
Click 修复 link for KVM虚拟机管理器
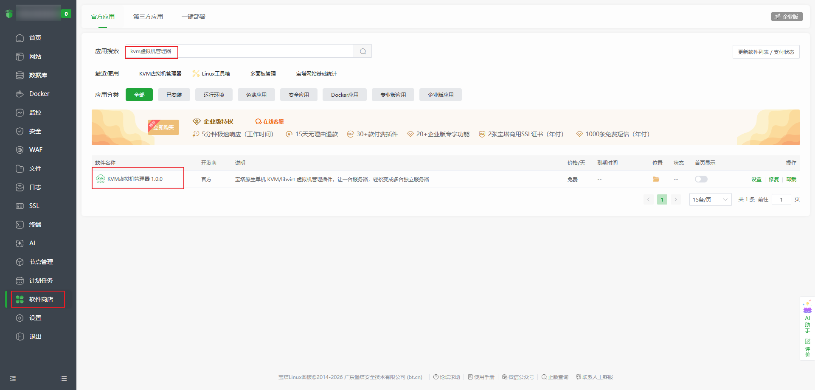[774, 179]
